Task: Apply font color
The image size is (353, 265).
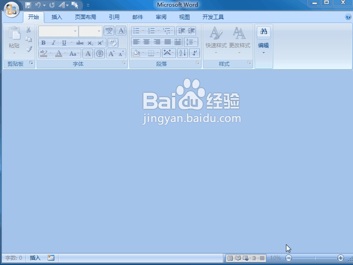Action: click(x=59, y=53)
